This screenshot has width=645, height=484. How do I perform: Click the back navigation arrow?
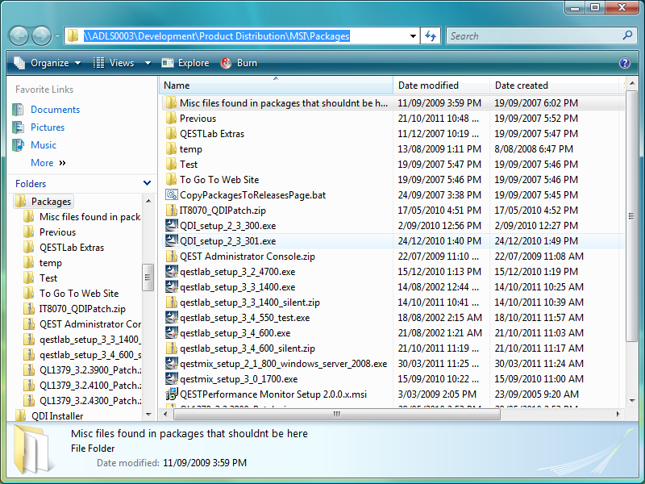point(18,35)
